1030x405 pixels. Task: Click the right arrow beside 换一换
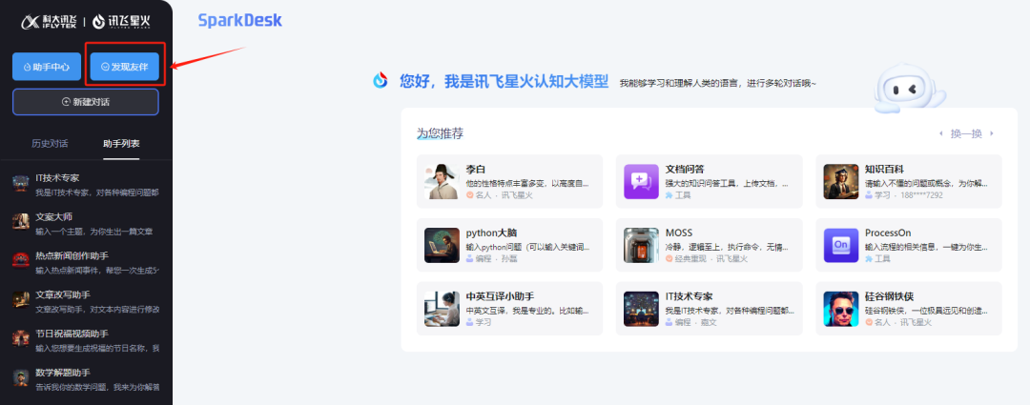point(991,133)
